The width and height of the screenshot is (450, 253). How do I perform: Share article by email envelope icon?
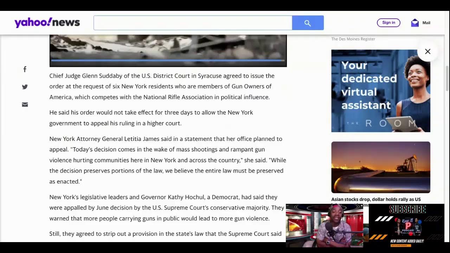25,105
